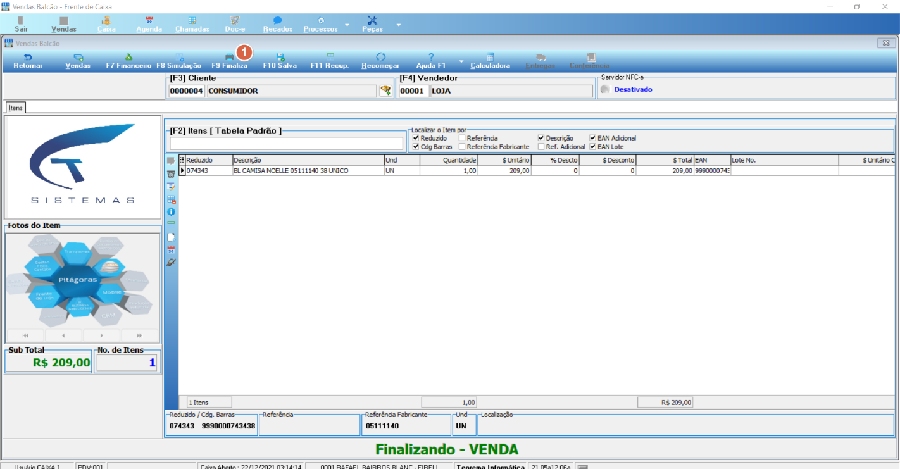This screenshot has height=469, width=900.
Task: Open Recados messages
Action: pos(277,24)
